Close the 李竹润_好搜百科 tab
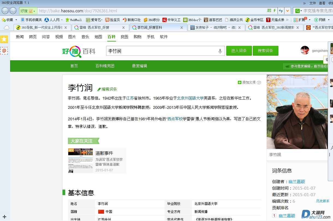The height and width of the screenshot is (221, 333). pyautogui.click(x=182, y=28)
